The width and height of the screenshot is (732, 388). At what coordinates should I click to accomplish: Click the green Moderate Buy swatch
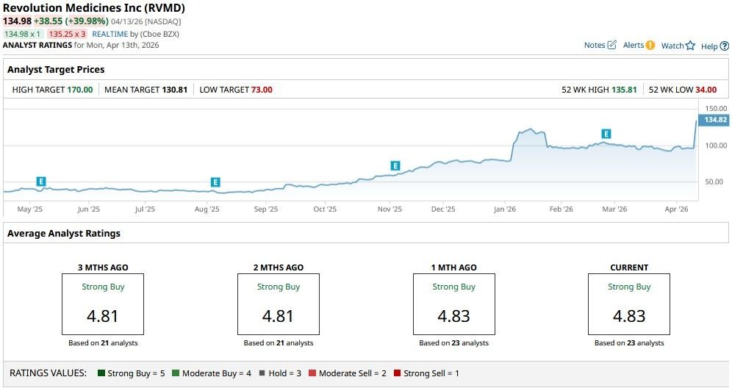(176, 373)
